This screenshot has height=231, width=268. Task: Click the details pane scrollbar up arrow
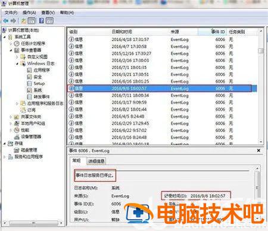pyautogui.click(x=257, y=168)
